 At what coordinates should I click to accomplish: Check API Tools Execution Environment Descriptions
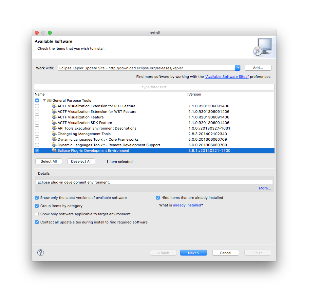click(37, 128)
